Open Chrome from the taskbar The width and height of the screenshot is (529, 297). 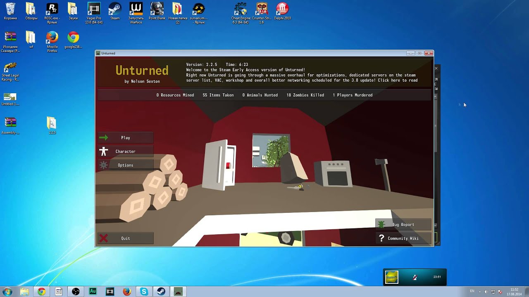tap(41, 292)
